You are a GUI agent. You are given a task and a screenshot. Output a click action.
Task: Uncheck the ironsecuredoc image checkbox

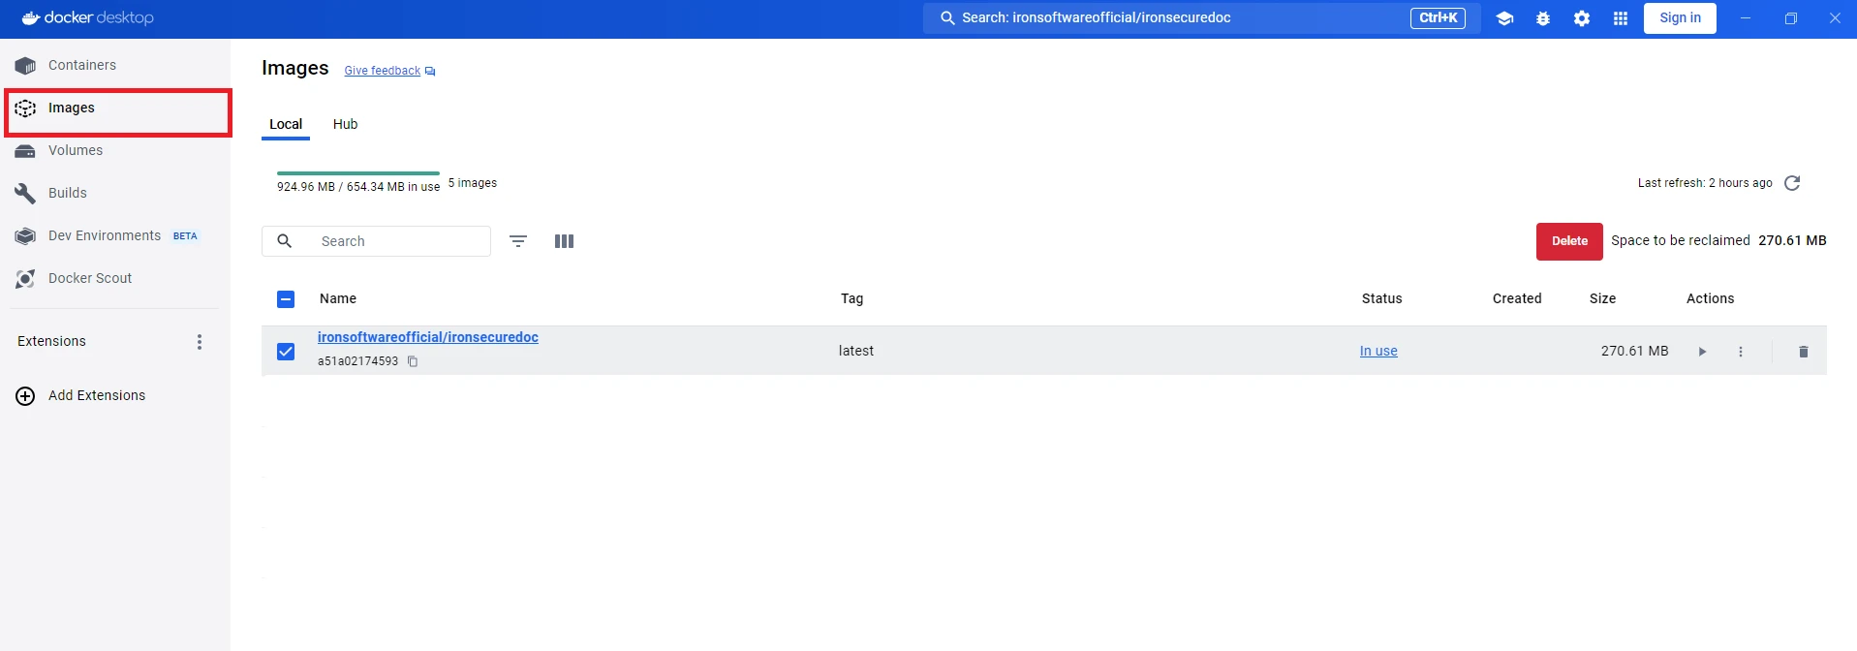286,352
